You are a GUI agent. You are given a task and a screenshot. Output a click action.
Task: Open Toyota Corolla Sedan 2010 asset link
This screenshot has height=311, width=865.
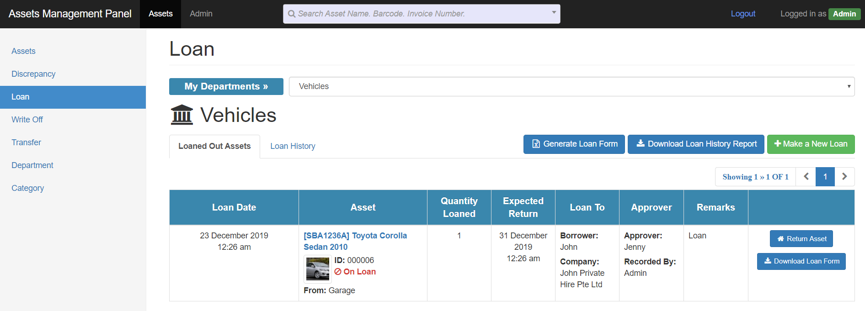click(x=355, y=241)
